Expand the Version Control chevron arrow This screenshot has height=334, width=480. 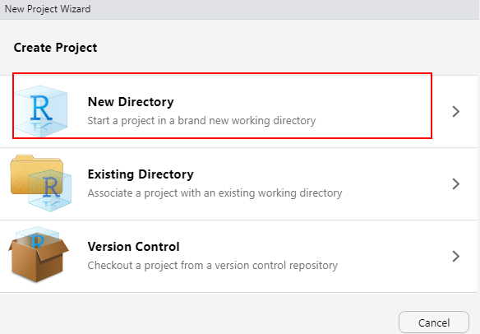pyautogui.click(x=456, y=256)
